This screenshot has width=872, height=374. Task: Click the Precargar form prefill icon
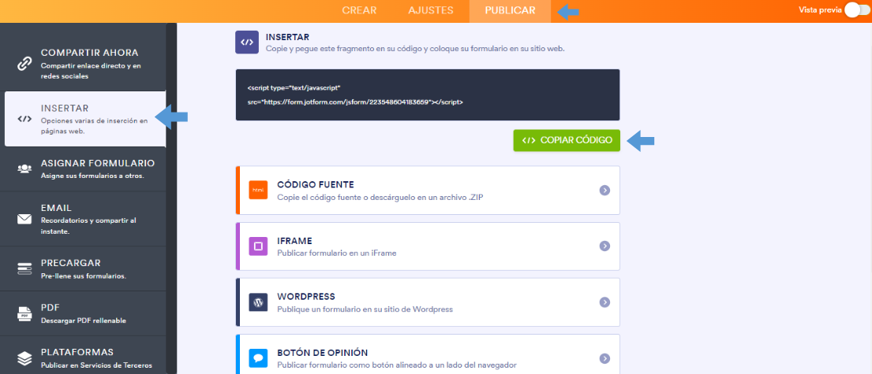[x=24, y=269]
